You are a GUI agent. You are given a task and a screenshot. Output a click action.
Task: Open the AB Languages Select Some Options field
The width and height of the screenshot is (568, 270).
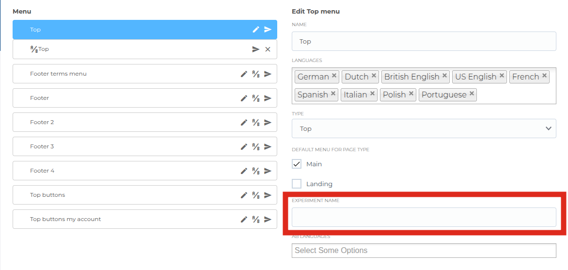pos(424,251)
